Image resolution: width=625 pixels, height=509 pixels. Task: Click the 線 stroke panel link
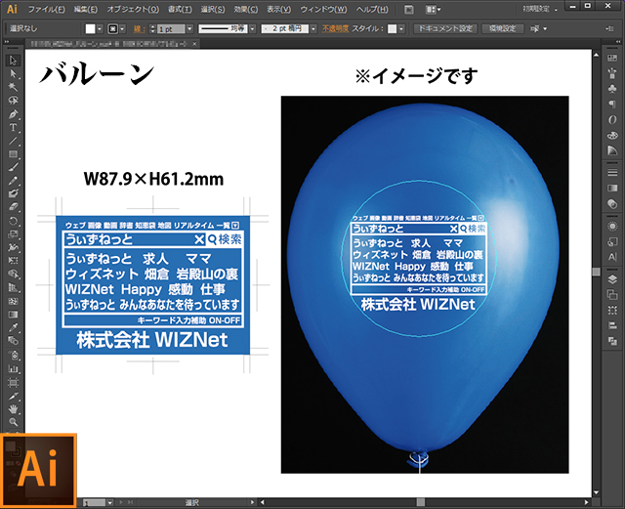[x=138, y=28]
